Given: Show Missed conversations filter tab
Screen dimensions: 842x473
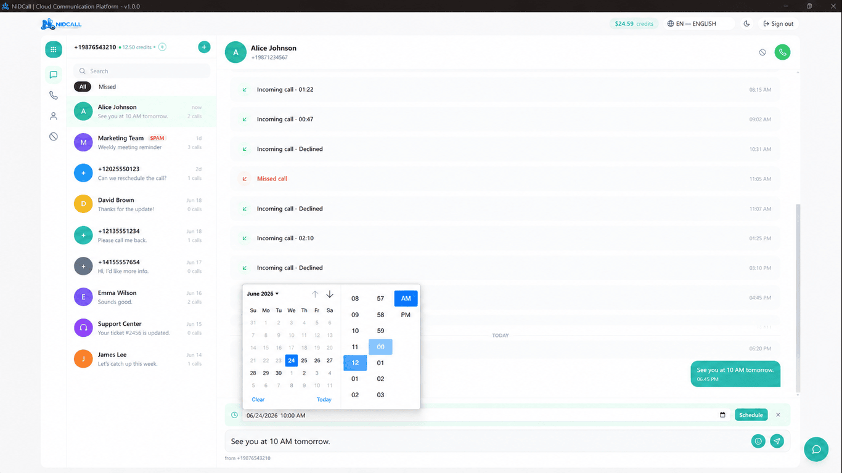Looking at the screenshot, I should coord(107,87).
